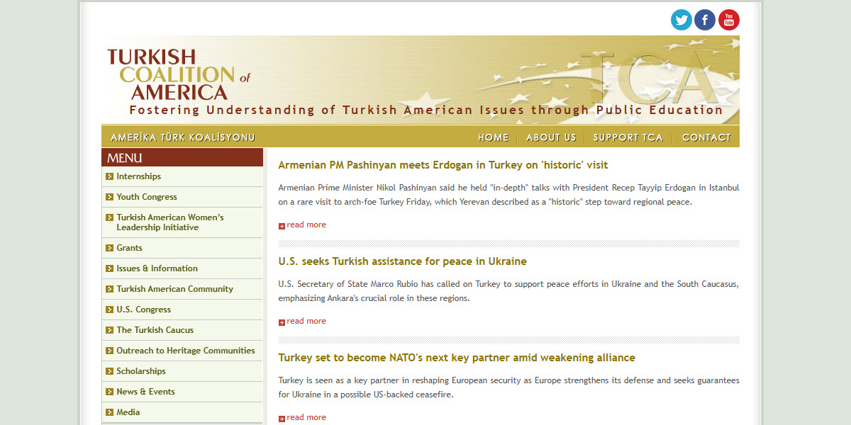Open the HOME navigation menu item
The image size is (851, 425).
point(494,137)
